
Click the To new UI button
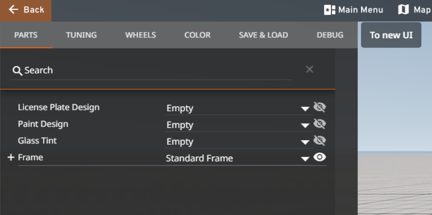[391, 35]
